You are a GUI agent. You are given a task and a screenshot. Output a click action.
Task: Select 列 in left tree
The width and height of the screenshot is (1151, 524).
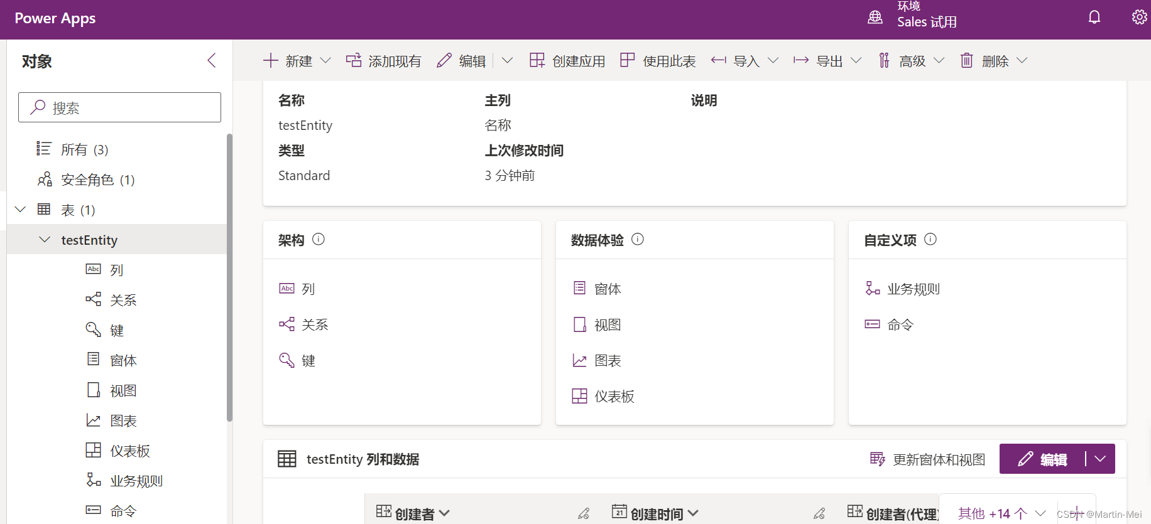[x=116, y=269]
